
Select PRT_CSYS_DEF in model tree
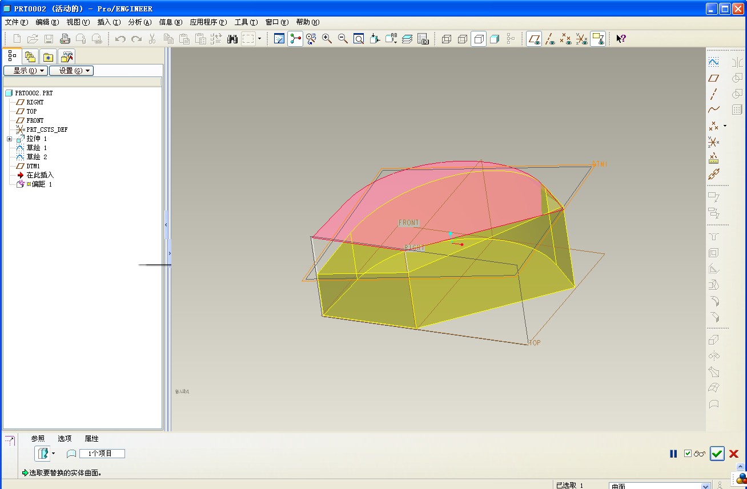click(47, 130)
